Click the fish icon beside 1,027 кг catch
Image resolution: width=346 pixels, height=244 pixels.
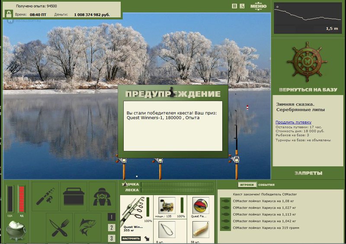pos(225,208)
